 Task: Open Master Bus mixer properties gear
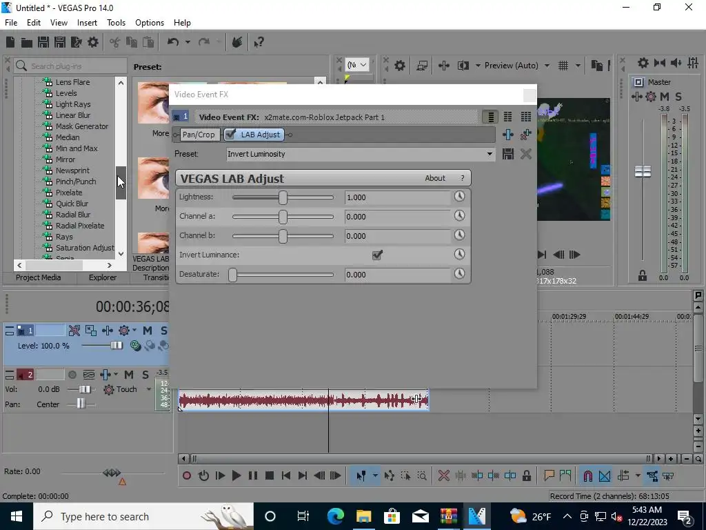point(643,63)
